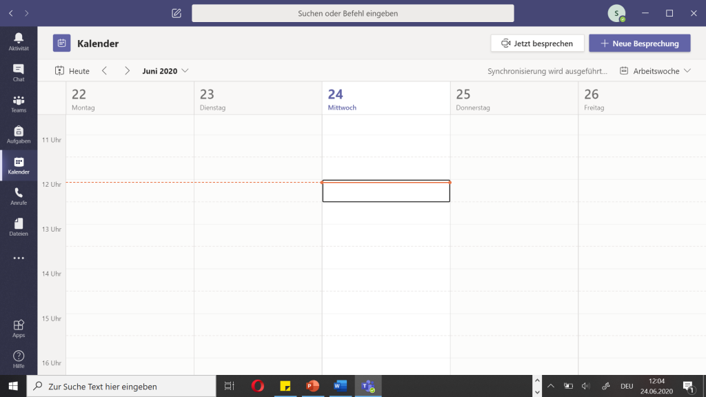
Task: Open the Windows Start menu
Action: point(13,386)
